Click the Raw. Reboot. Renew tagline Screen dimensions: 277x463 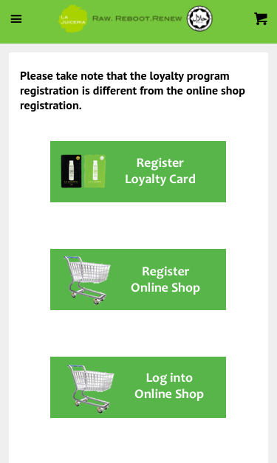[137, 18]
